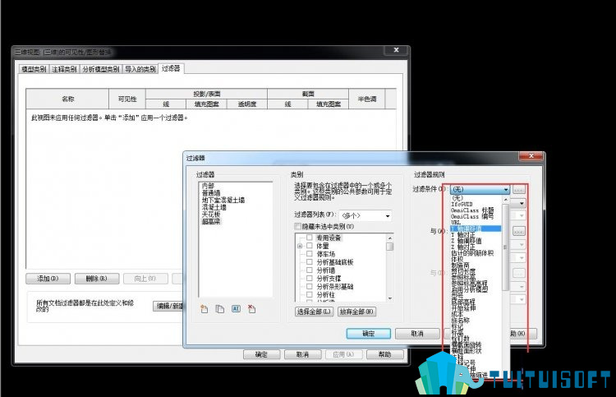Select the 普通墙 filter in the list
Screen dimensions: 616x397
tap(211, 193)
